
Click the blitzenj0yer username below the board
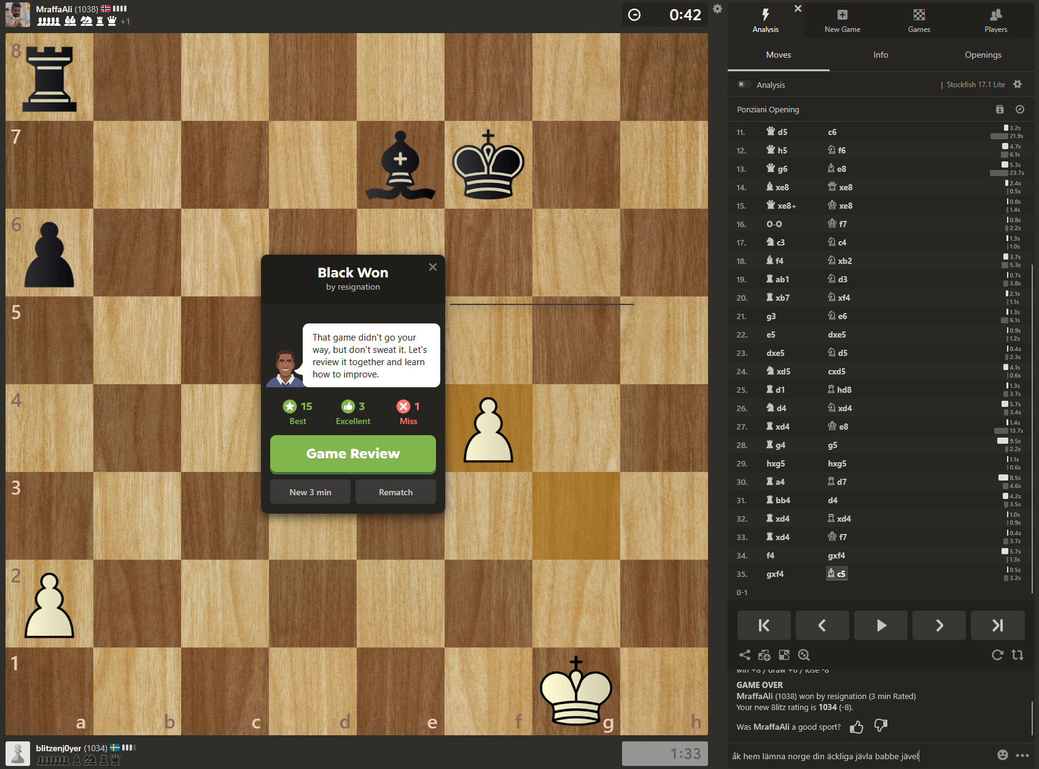point(58,748)
